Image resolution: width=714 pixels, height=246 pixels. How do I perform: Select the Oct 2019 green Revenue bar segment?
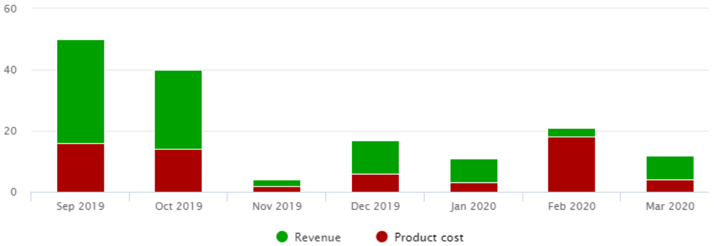[x=179, y=110]
